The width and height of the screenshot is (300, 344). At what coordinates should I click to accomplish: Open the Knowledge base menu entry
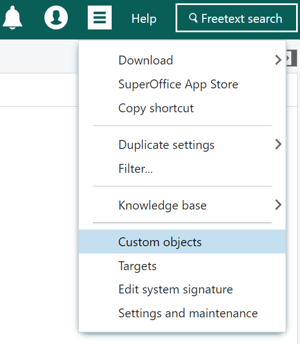(x=182, y=205)
